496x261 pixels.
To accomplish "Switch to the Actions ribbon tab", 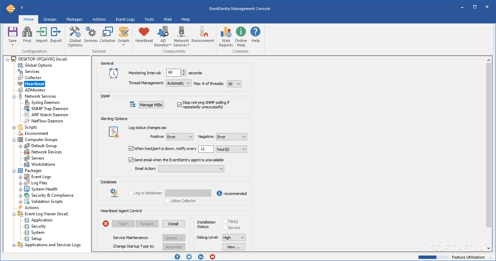I will (x=99, y=19).
